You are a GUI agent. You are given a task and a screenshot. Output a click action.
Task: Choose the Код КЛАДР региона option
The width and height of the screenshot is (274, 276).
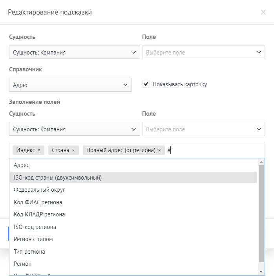133,214
